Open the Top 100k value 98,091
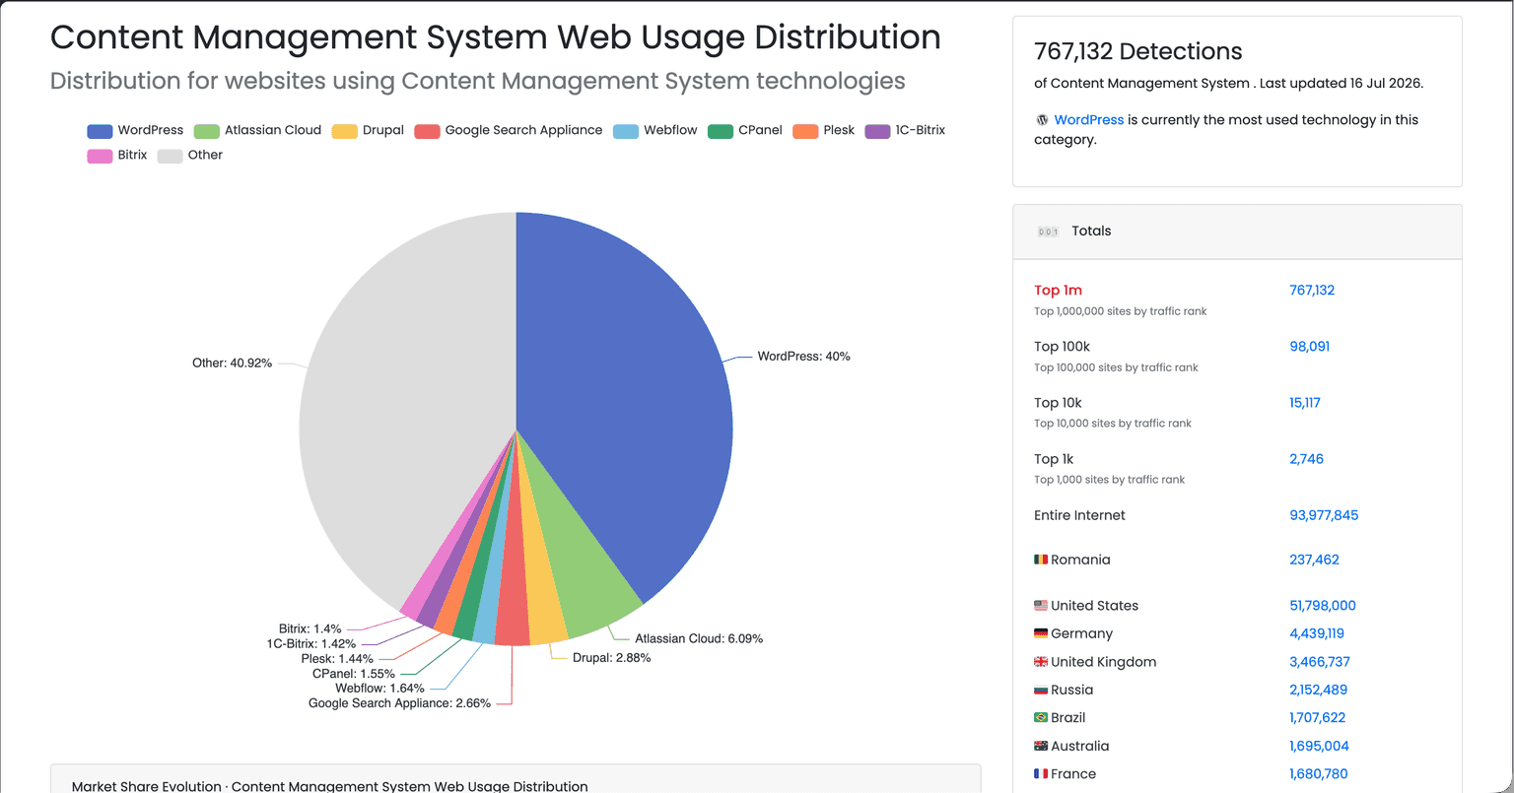1514x793 pixels. click(1309, 347)
